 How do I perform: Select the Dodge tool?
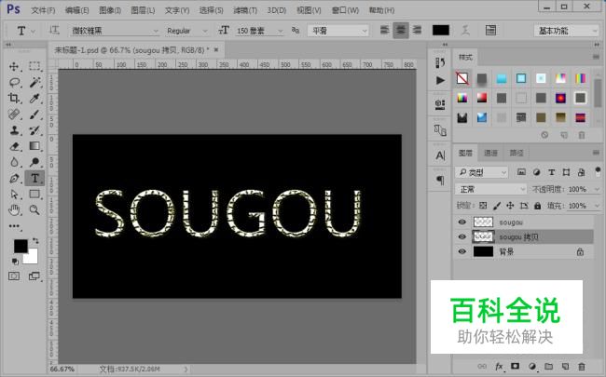click(x=34, y=162)
